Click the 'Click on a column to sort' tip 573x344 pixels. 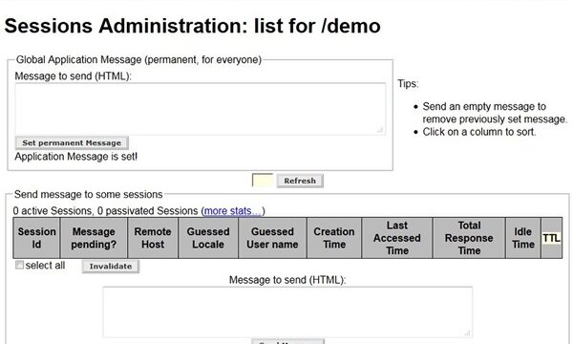click(479, 132)
